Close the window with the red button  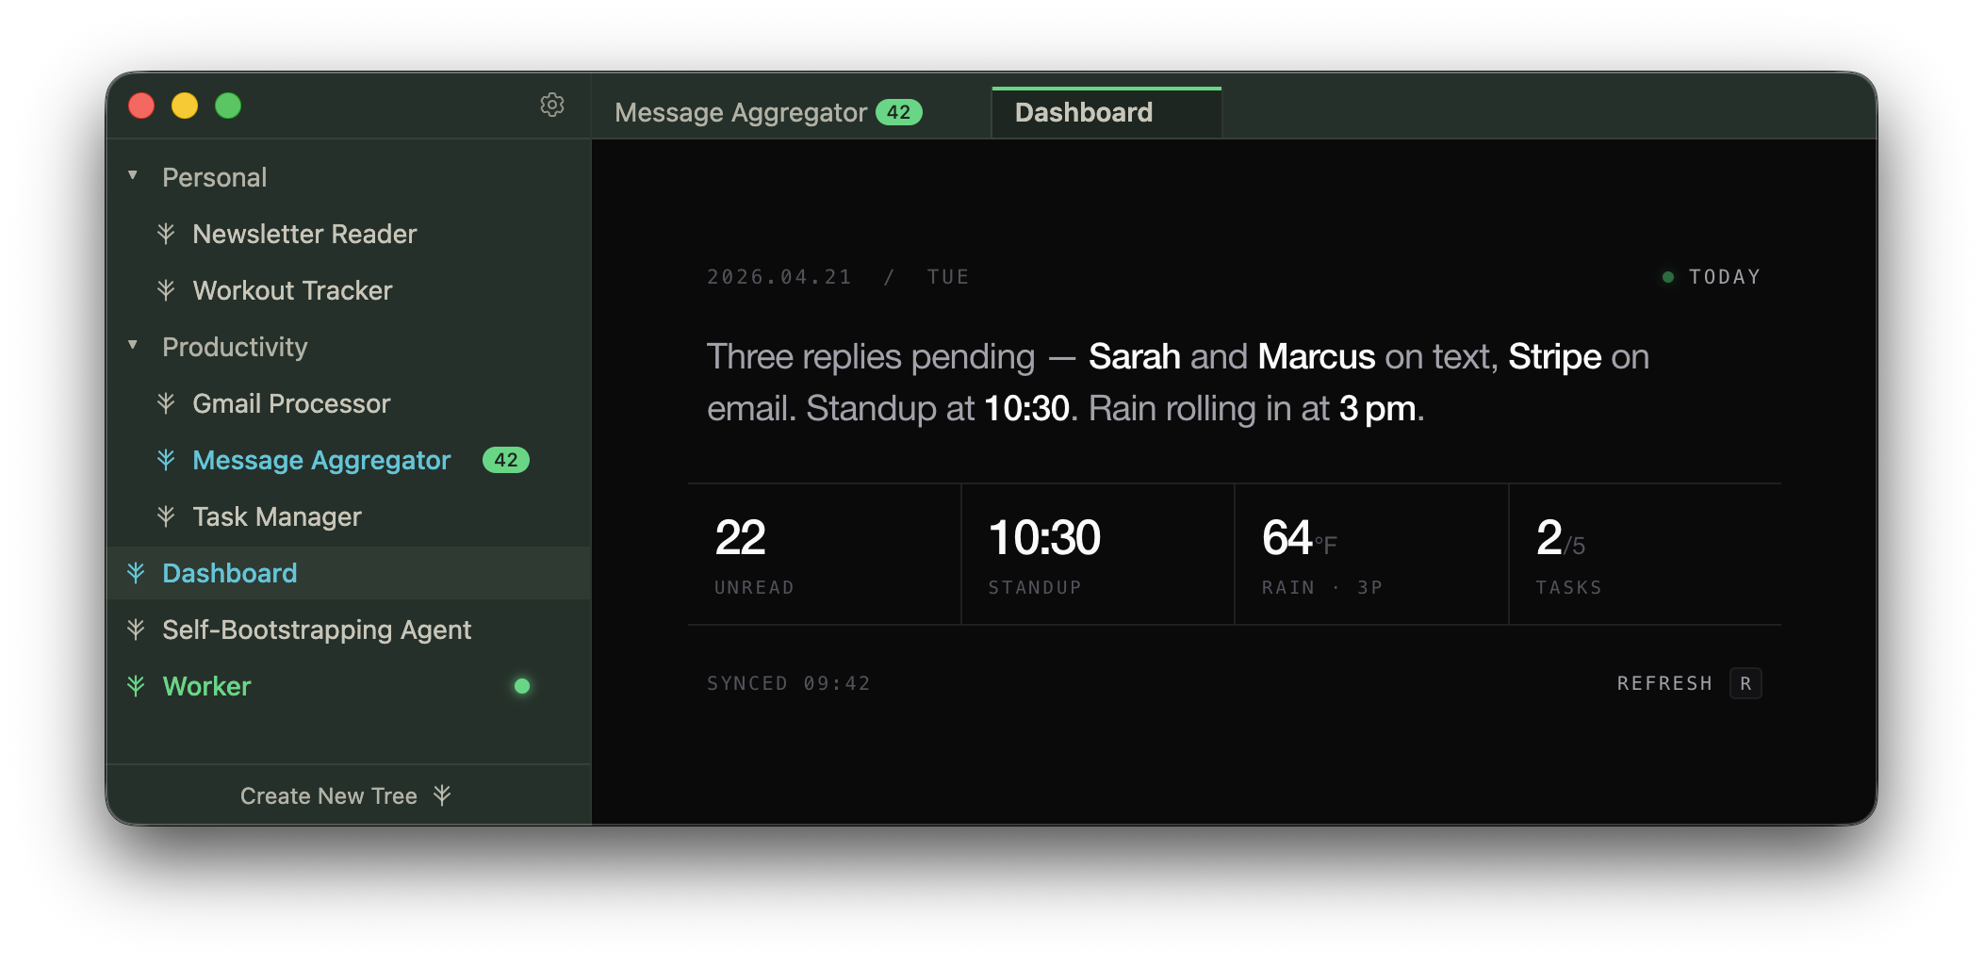point(141,106)
